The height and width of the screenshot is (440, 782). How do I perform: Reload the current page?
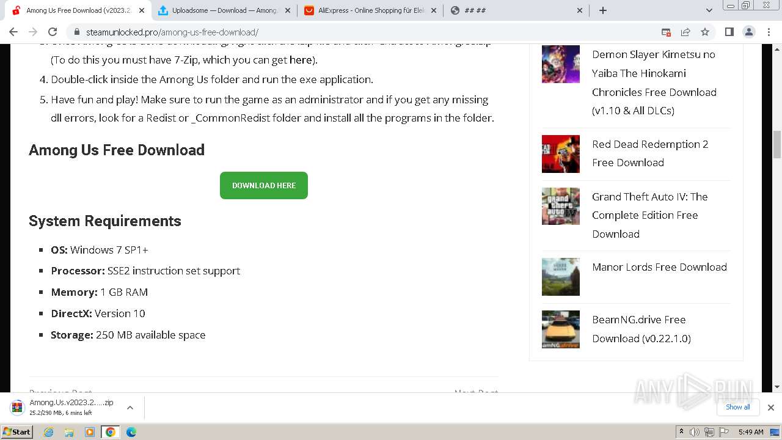click(53, 32)
